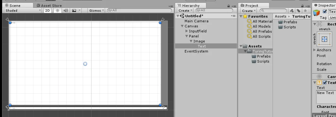Click the Hierarchy search field
This screenshot has width=336, height=117.
[214, 10]
